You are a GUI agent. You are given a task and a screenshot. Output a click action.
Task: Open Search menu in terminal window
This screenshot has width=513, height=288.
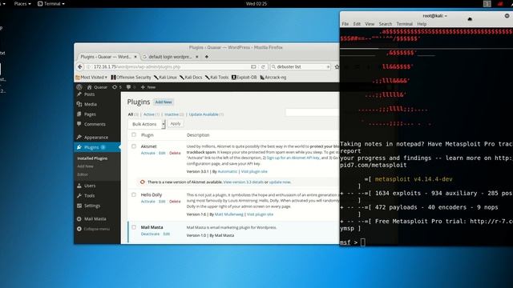tap(386, 24)
